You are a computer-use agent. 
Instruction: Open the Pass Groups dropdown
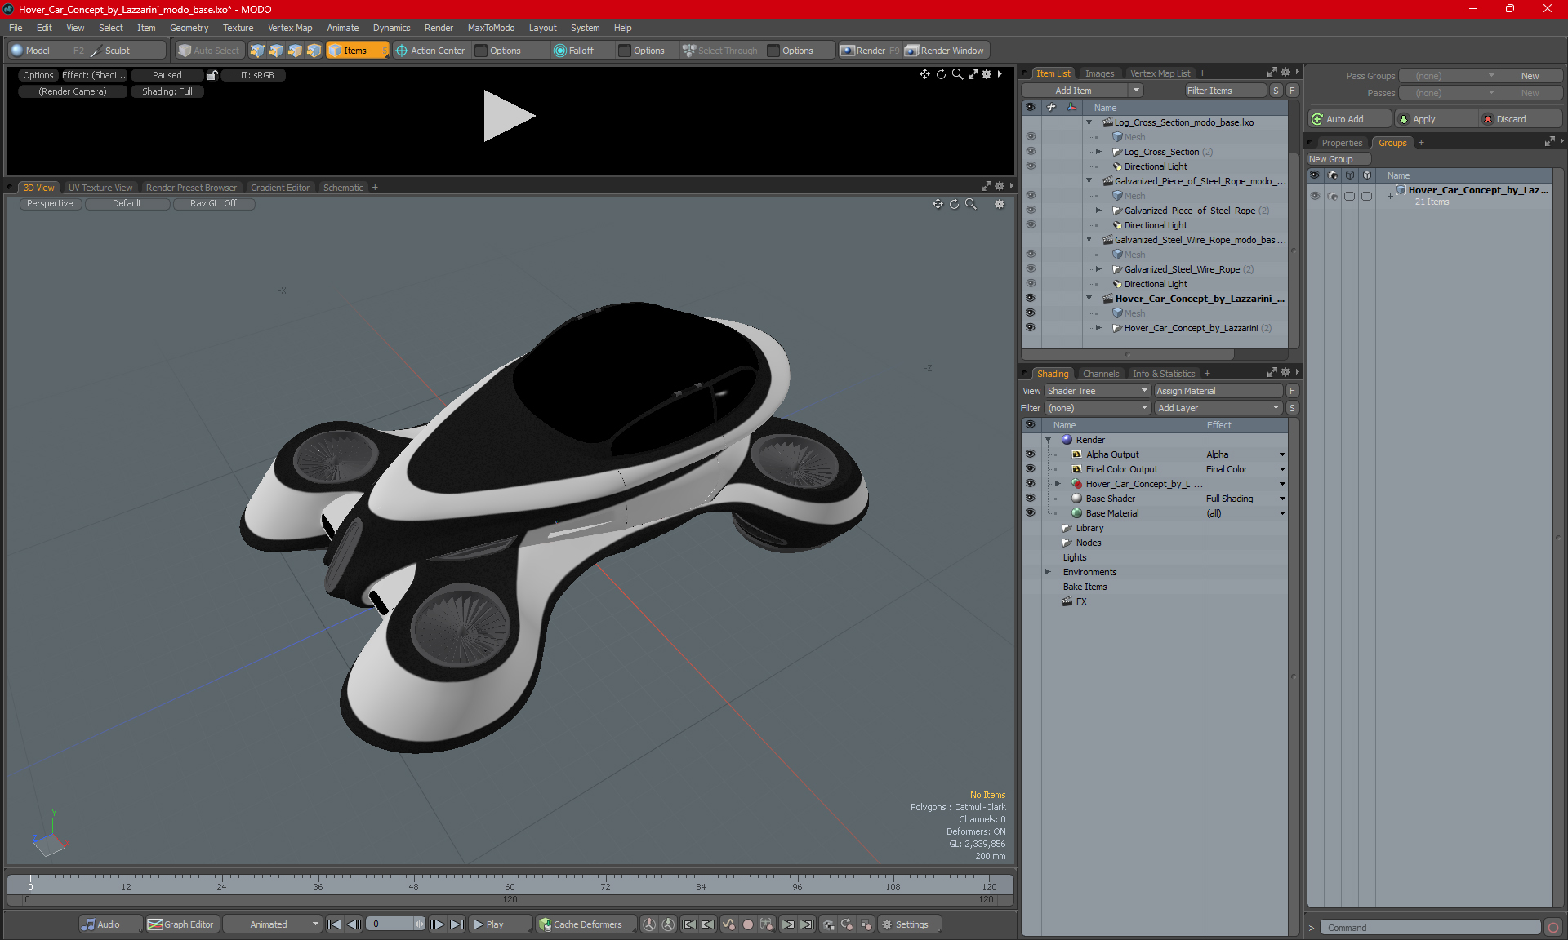click(x=1448, y=76)
